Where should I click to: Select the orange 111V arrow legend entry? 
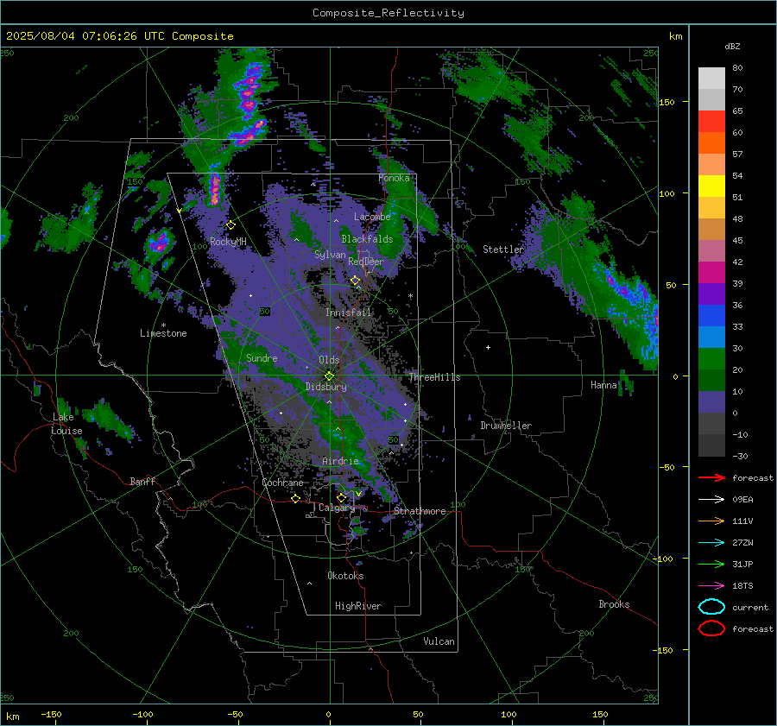pyautogui.click(x=711, y=521)
